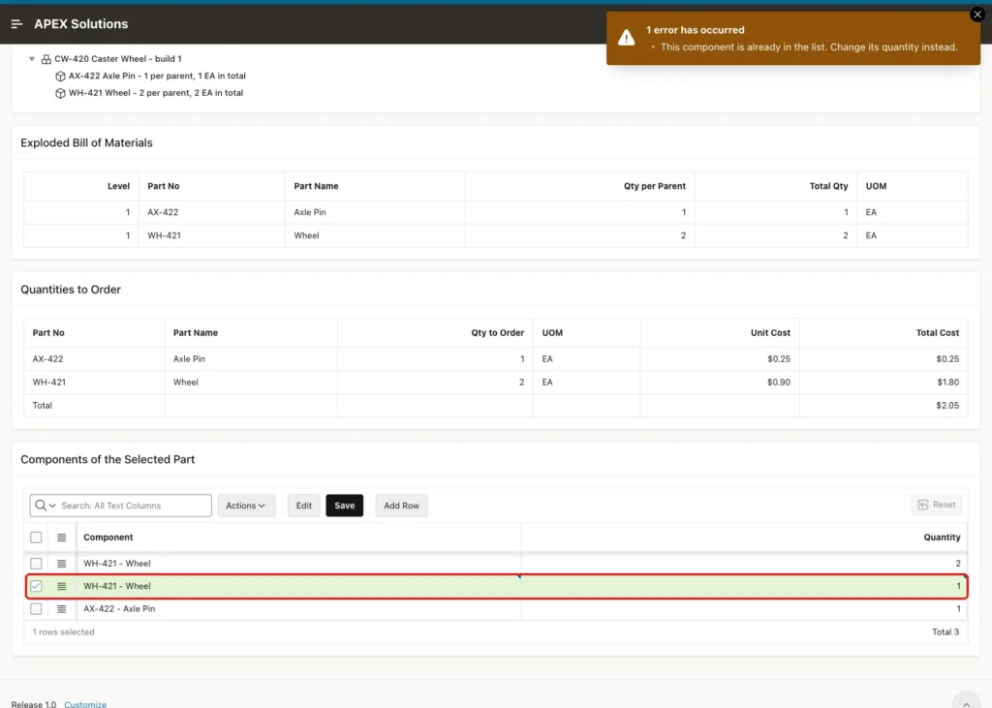Dismiss the error notification
This screenshot has height=708, width=992.
[x=976, y=15]
